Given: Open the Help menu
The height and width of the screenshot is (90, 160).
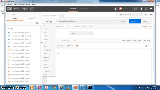Looking at the screenshot, I should [x=33, y=5].
